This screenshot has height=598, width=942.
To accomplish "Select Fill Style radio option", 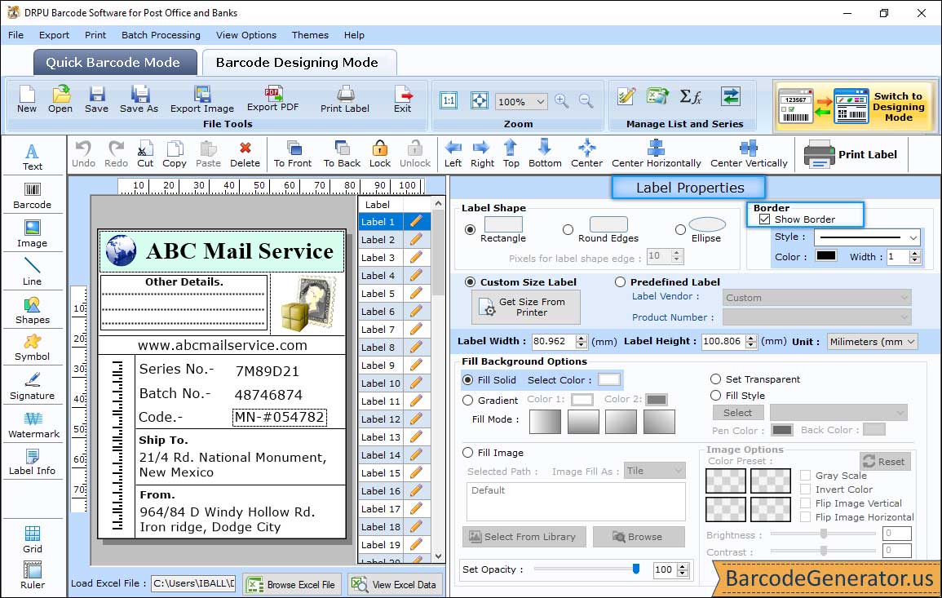I will click(x=715, y=396).
